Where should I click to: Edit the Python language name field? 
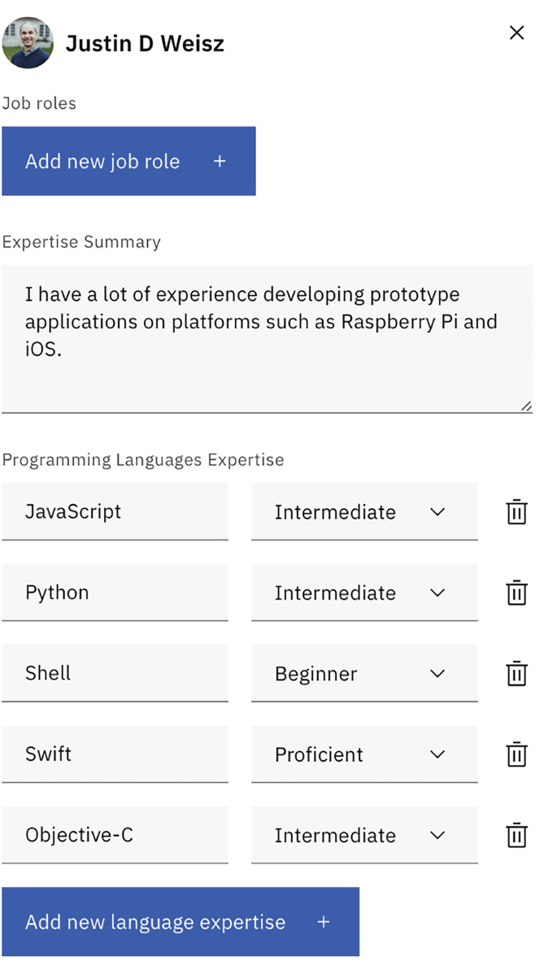point(115,592)
